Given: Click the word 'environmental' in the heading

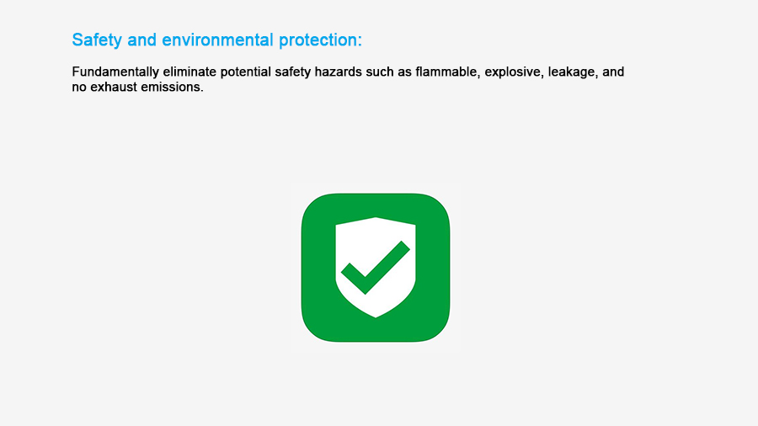Looking at the screenshot, I should click(217, 40).
